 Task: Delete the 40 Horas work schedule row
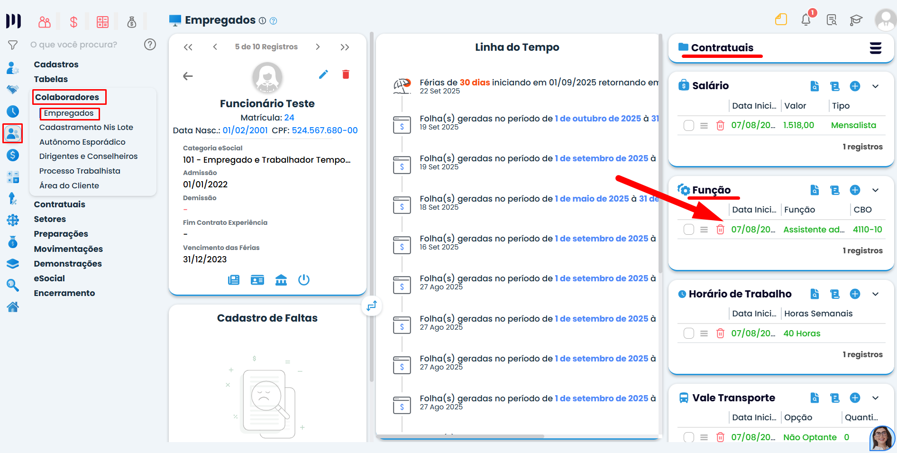tap(720, 333)
